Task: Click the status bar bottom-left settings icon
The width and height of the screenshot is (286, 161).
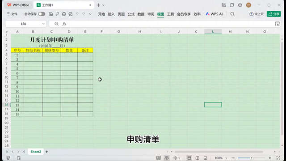Action: 8,158
